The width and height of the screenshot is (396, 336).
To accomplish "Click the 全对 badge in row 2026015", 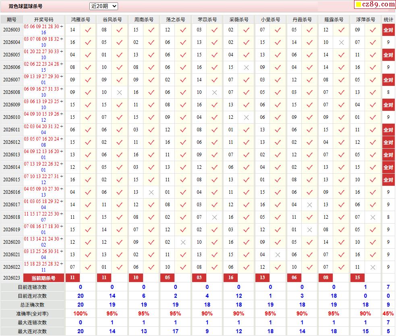I will [x=388, y=180].
